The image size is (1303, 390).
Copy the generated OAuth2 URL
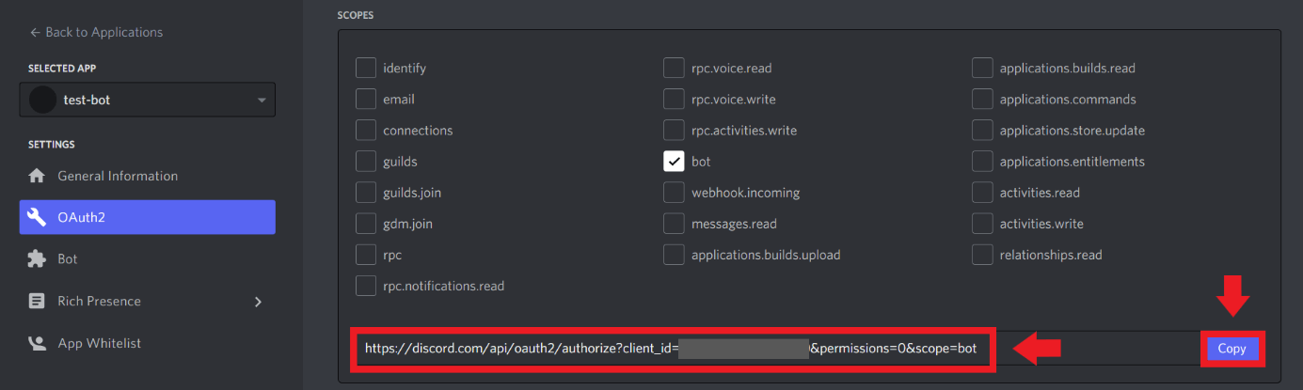1231,349
